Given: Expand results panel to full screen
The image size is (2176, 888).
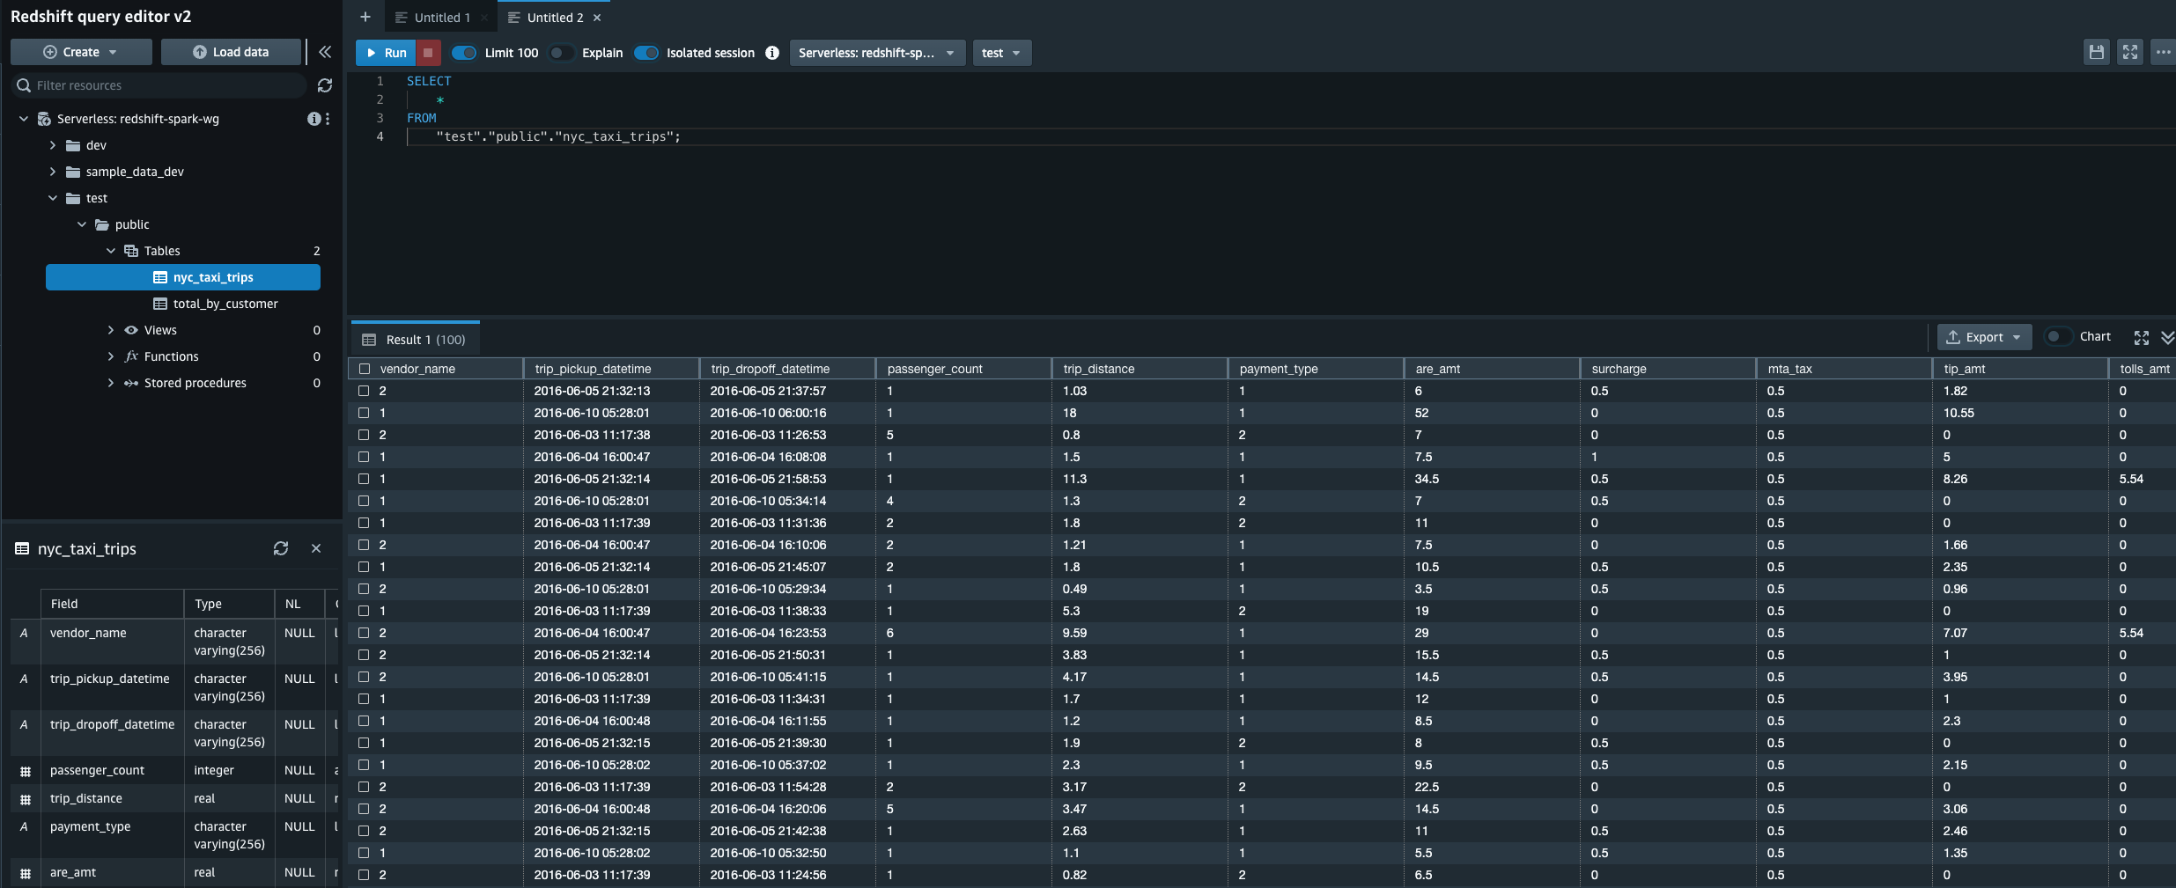Looking at the screenshot, I should coord(2142,337).
